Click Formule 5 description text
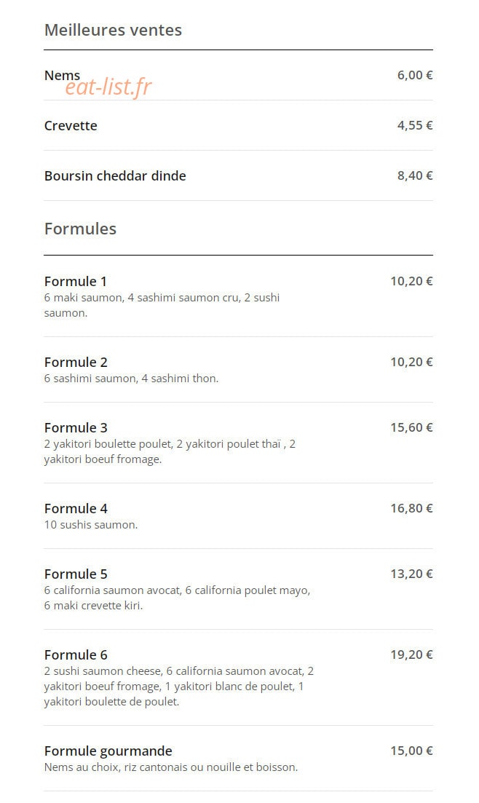 177,598
